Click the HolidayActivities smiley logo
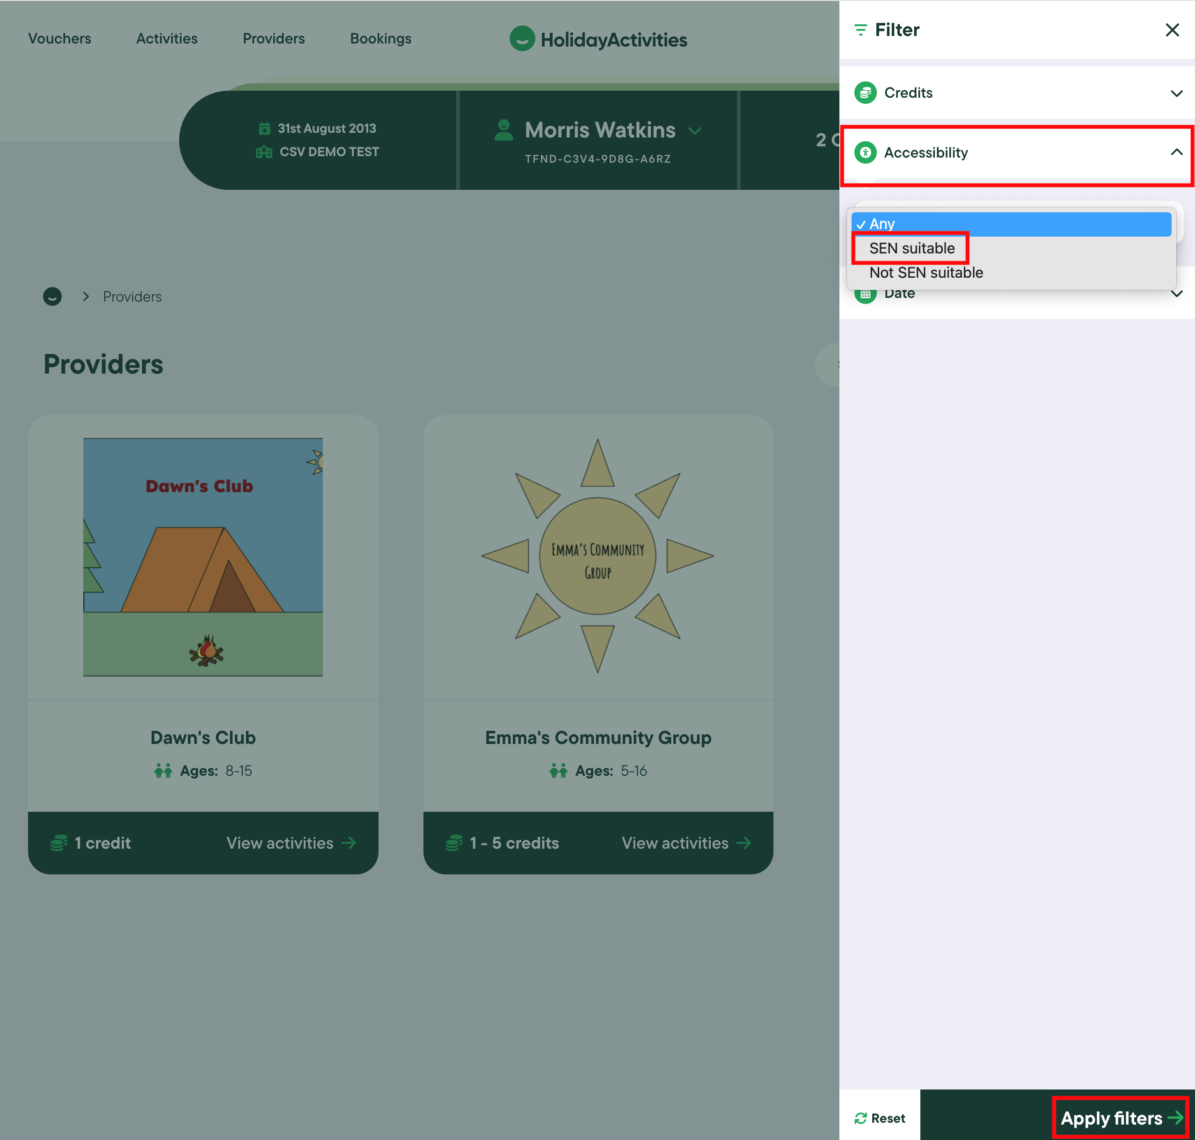The image size is (1195, 1140). tap(522, 39)
